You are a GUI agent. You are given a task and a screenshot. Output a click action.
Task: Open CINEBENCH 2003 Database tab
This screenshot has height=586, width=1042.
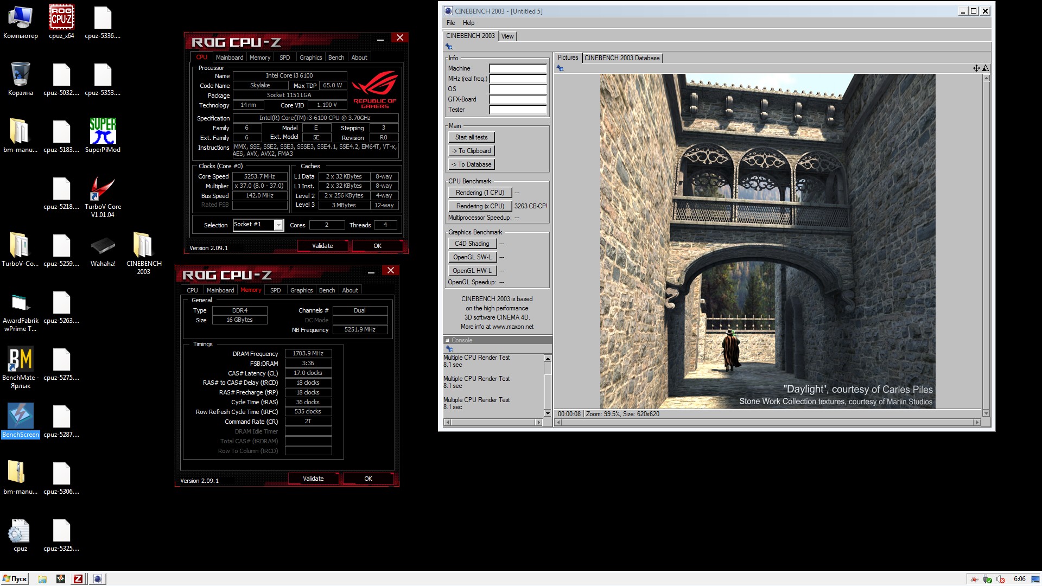(622, 58)
